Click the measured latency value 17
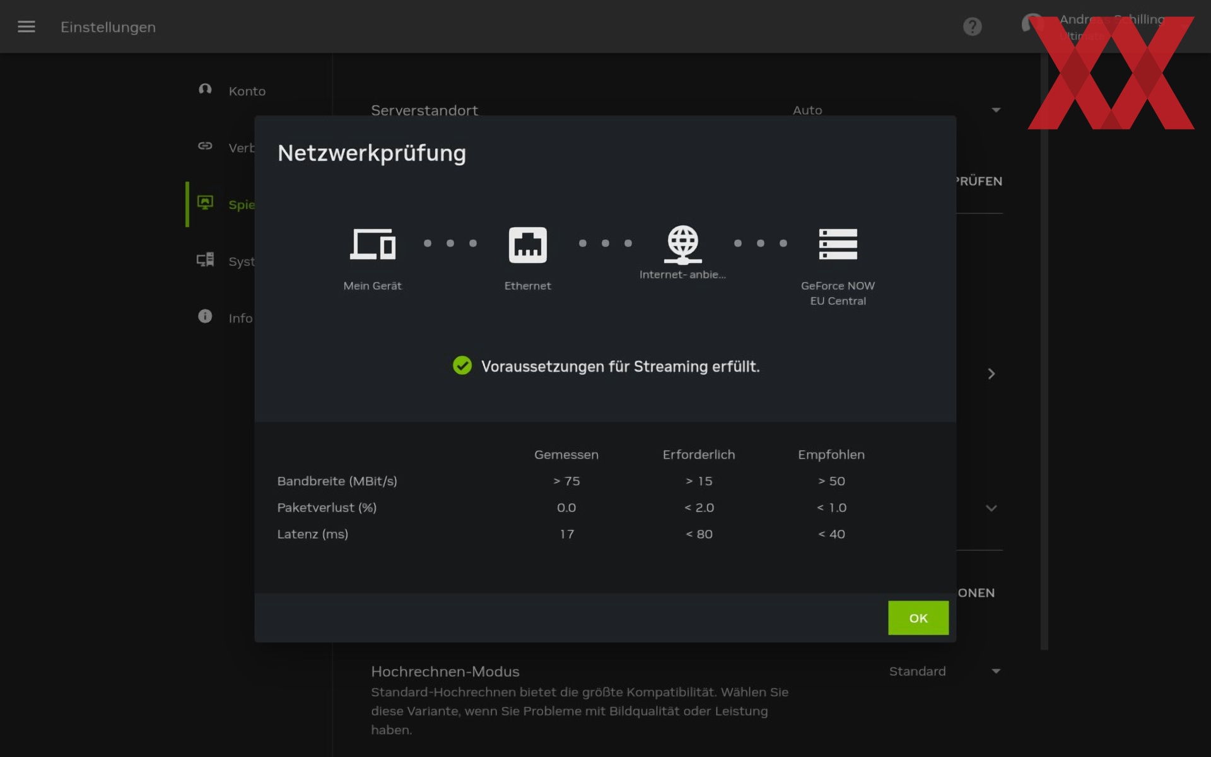The width and height of the screenshot is (1211, 757). coord(566,534)
